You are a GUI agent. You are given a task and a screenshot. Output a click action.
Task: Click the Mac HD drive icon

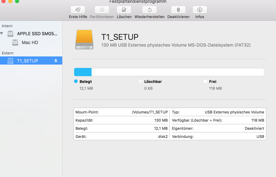[x=15, y=42]
